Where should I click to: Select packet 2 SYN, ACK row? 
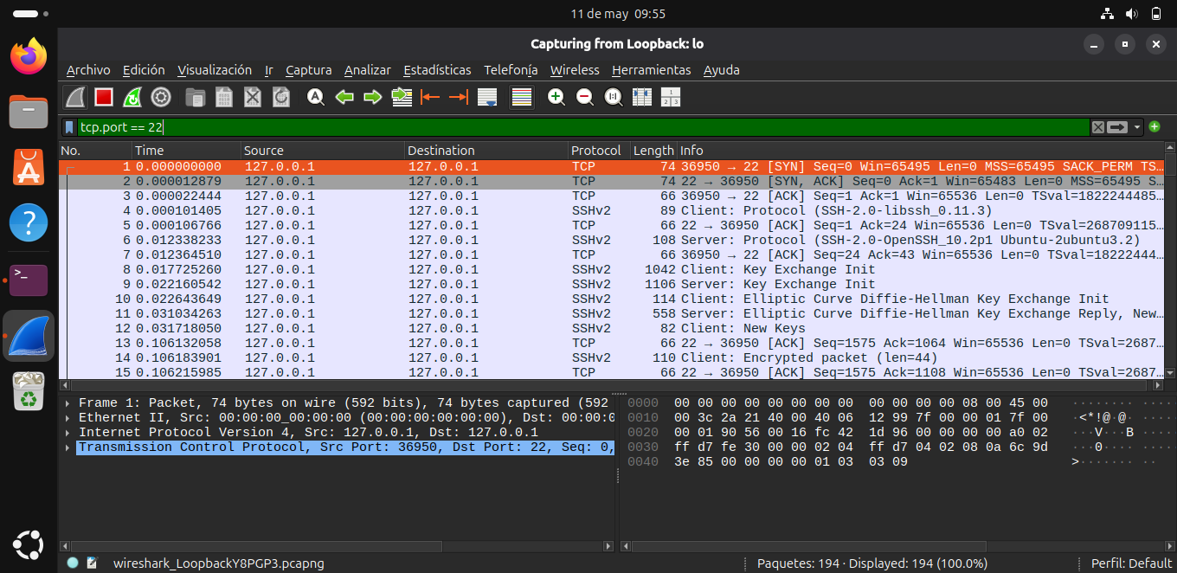click(611, 181)
